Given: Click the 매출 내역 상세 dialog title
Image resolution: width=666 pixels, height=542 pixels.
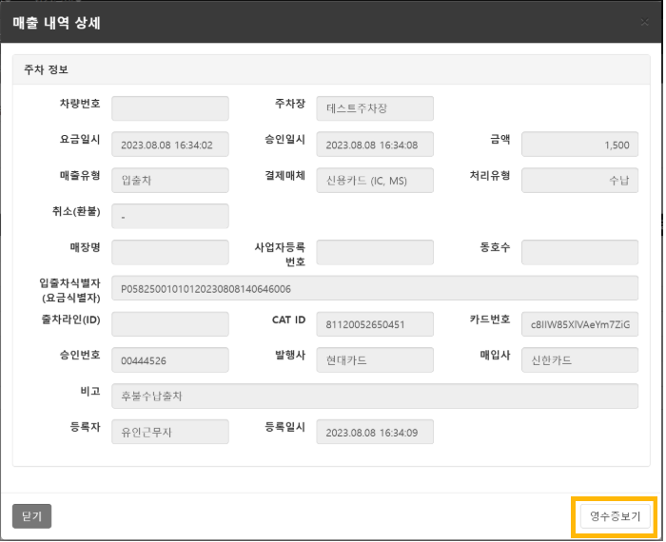Looking at the screenshot, I should pos(56,23).
